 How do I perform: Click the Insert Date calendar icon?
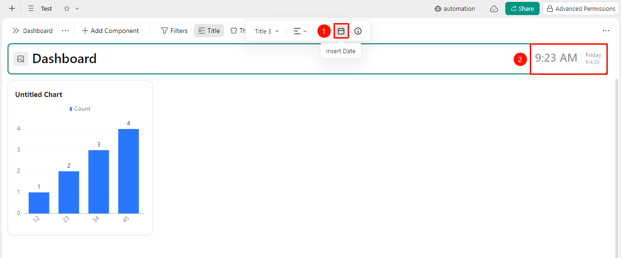341,31
